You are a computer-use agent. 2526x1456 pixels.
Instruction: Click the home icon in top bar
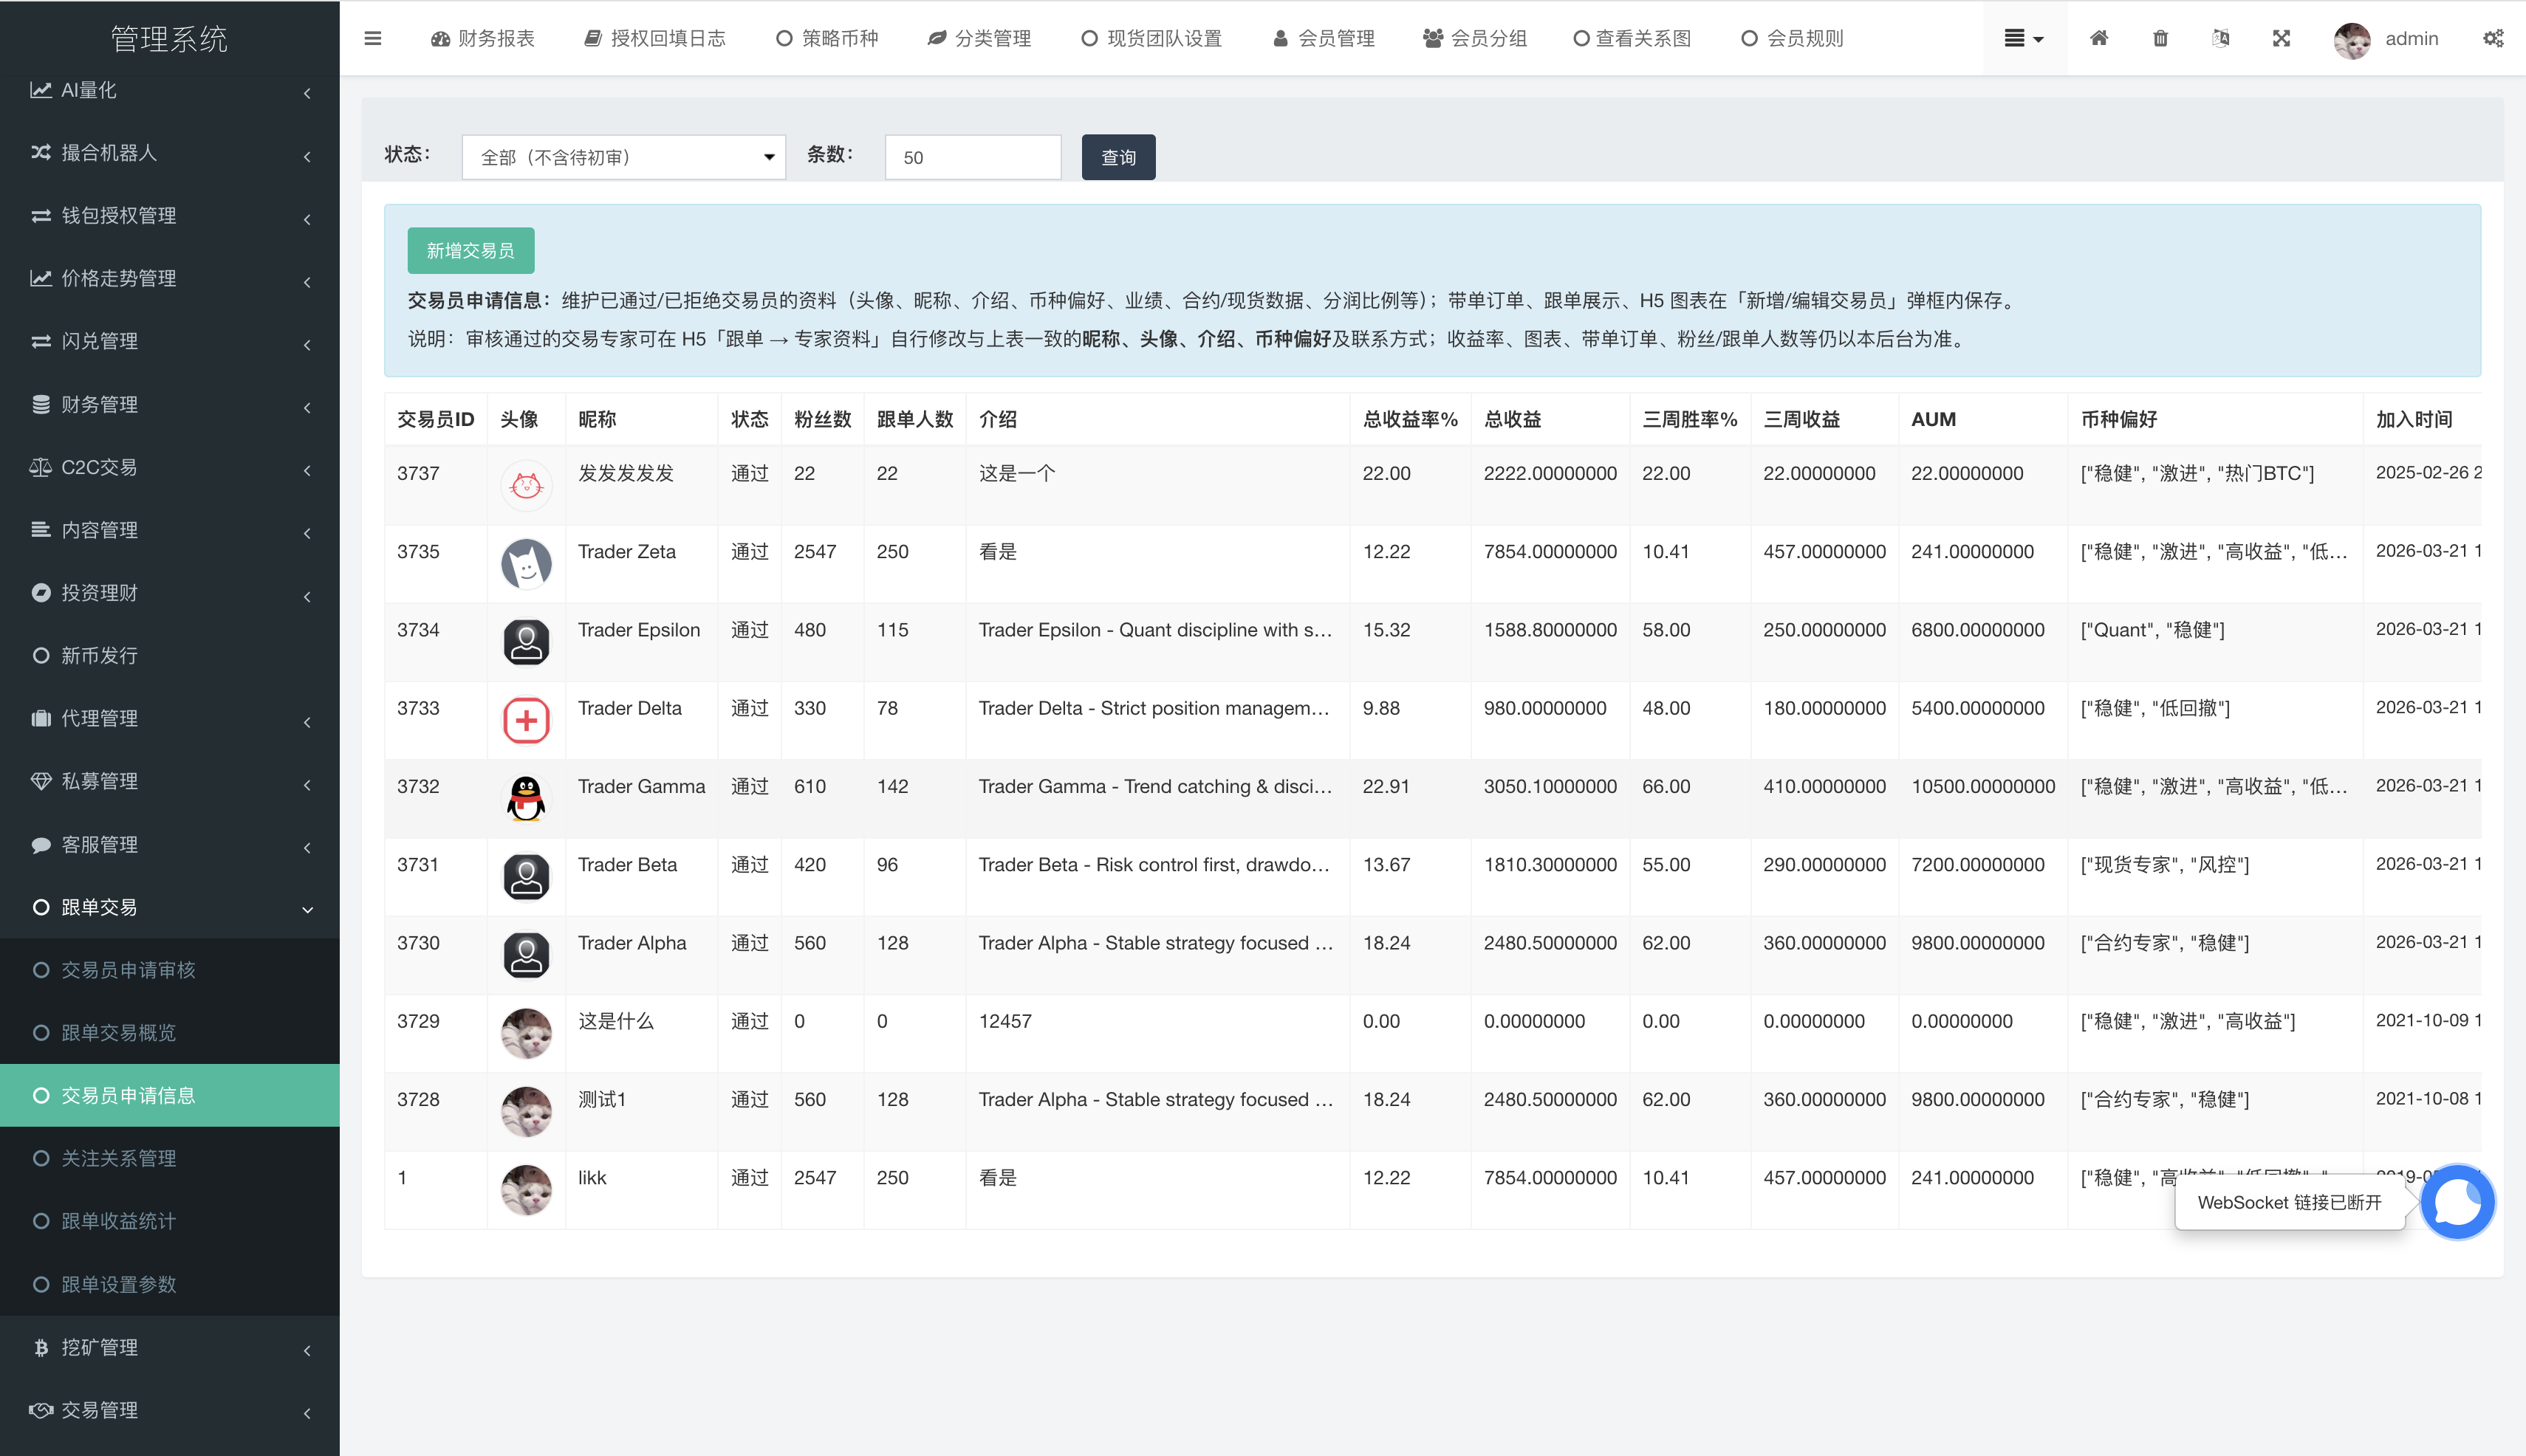point(2099,38)
